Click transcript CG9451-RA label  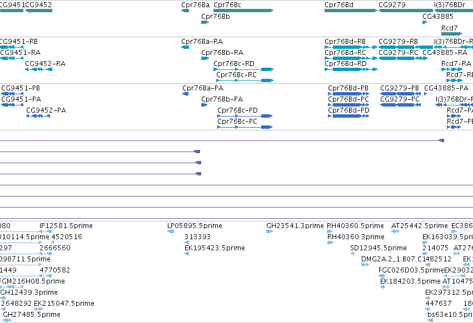click(x=21, y=52)
